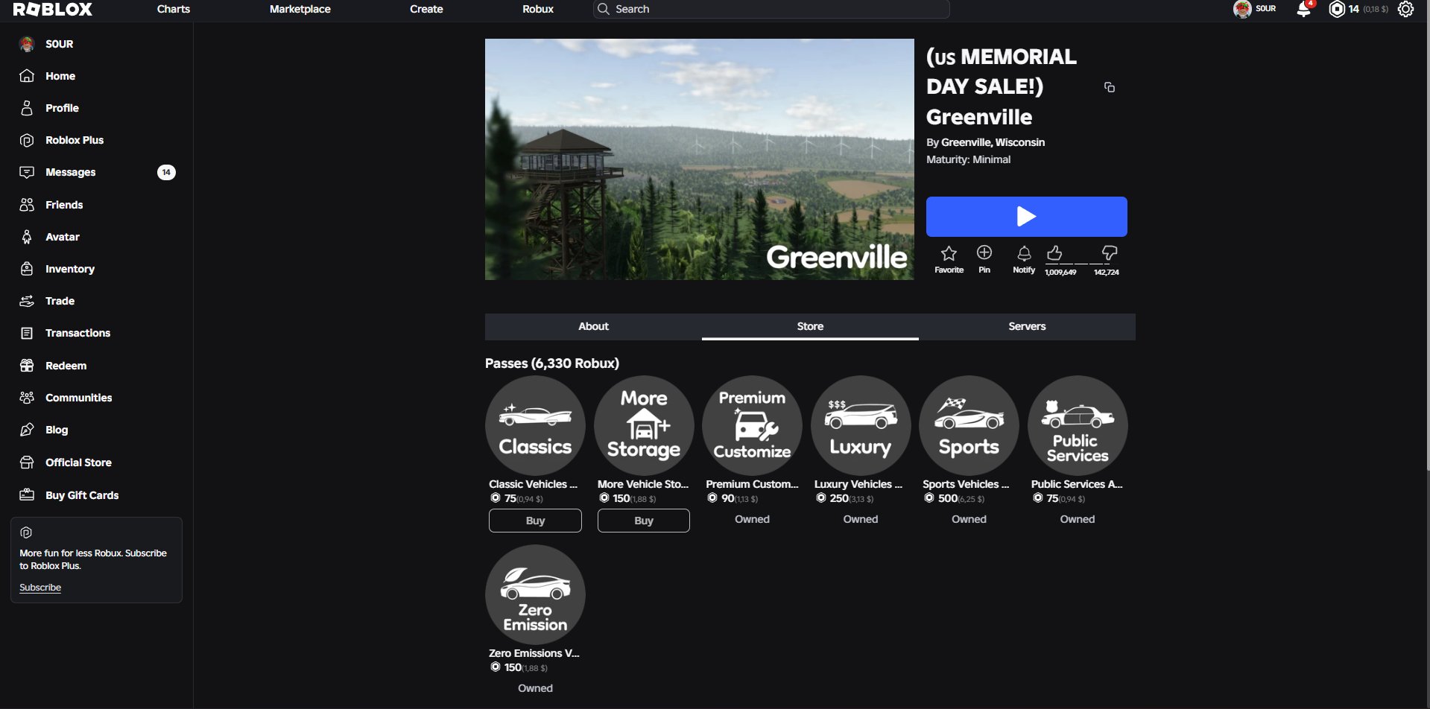Click Subscribe to Roblox Plus link
This screenshot has height=709, width=1430.
point(40,588)
